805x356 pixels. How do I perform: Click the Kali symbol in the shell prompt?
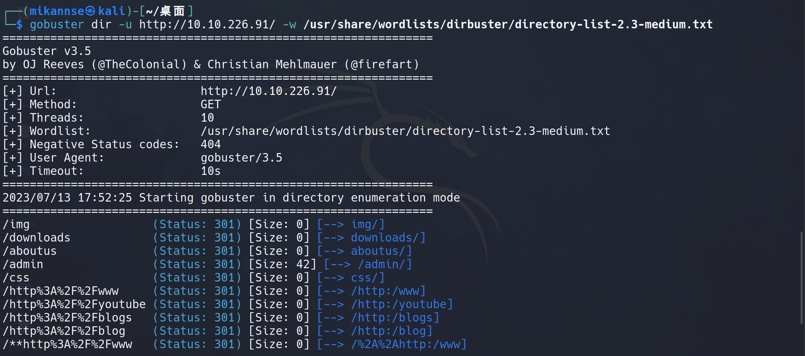tap(90, 11)
